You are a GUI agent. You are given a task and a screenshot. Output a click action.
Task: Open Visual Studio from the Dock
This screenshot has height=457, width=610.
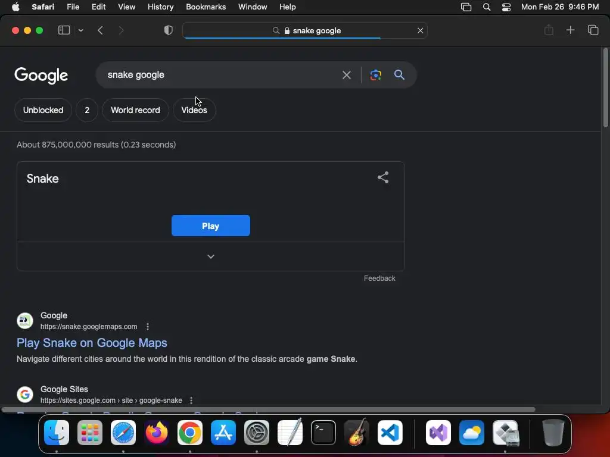(438, 433)
